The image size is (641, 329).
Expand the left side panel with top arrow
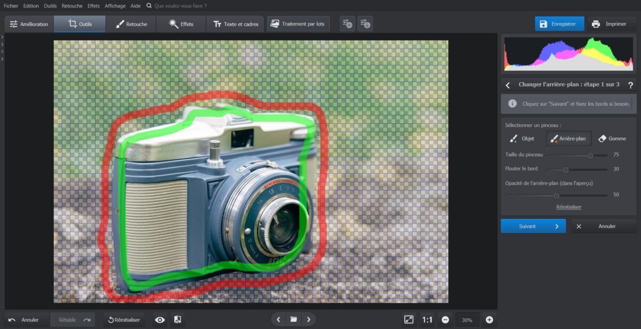[x=2, y=37]
